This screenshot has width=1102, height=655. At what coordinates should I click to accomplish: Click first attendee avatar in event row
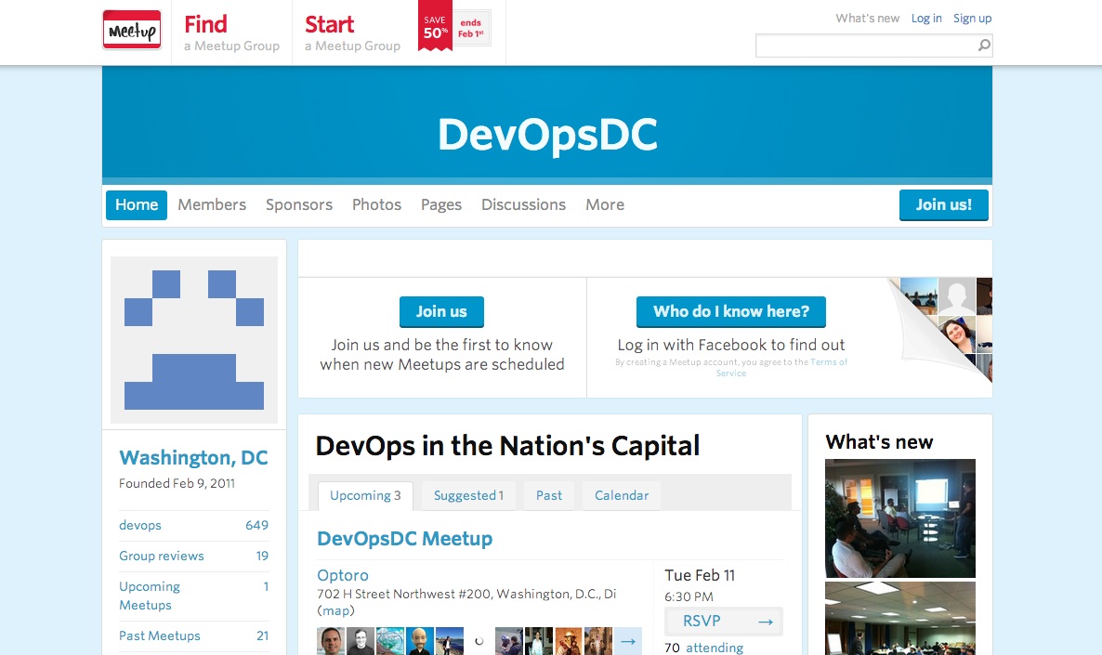coord(331,641)
